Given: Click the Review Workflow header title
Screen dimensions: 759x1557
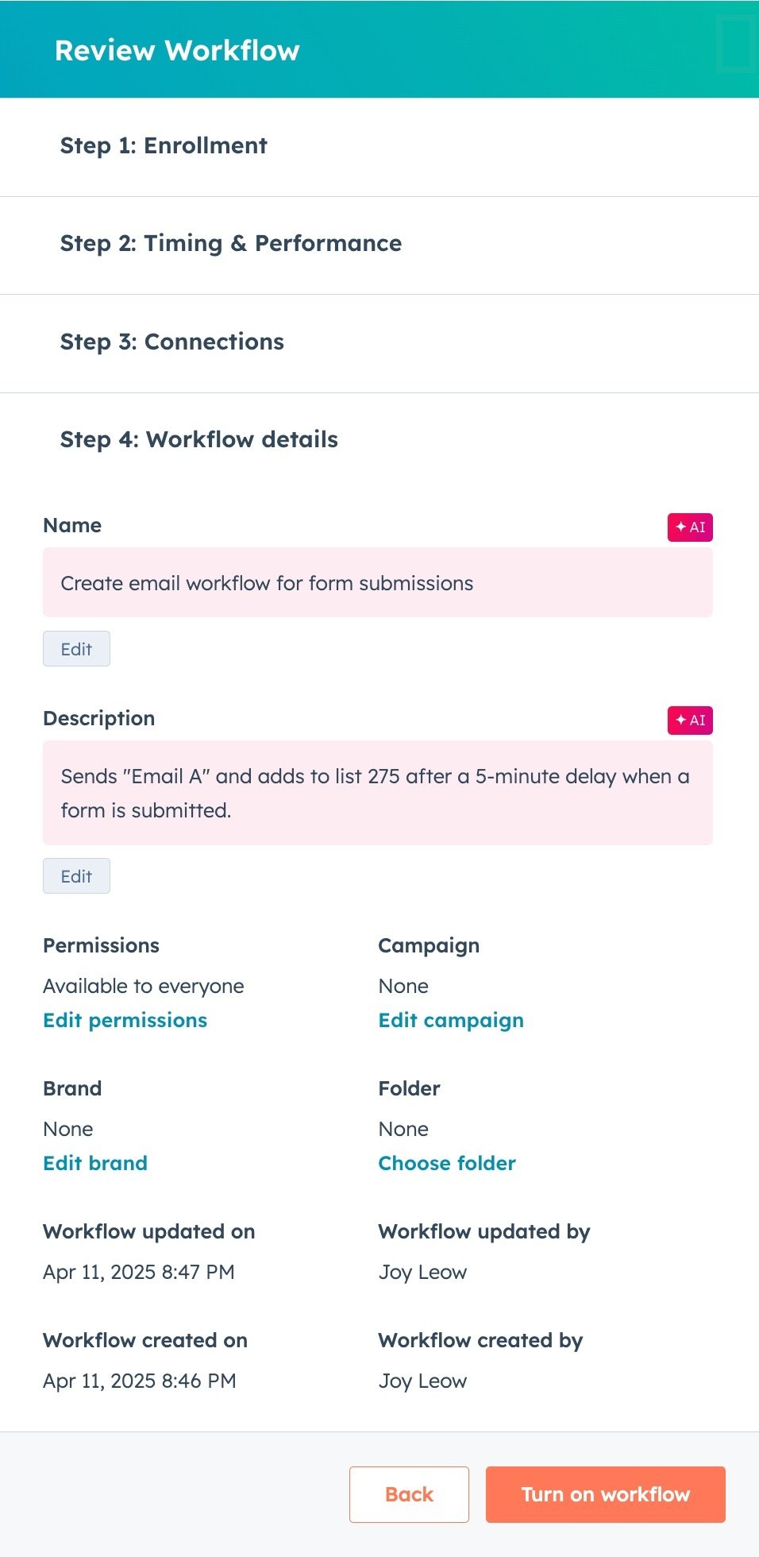Looking at the screenshot, I should [177, 49].
